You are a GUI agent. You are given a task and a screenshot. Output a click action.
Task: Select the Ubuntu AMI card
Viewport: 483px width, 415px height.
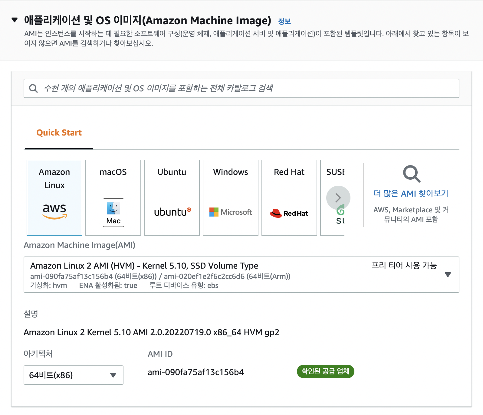click(x=172, y=198)
